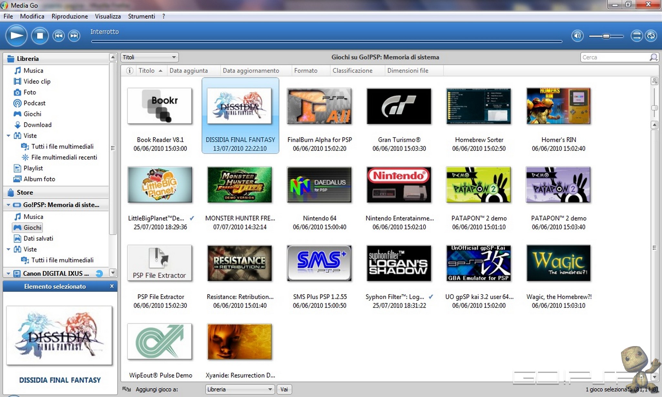Open the Modifica menu
Screen dimensions: 662x397
(32, 16)
